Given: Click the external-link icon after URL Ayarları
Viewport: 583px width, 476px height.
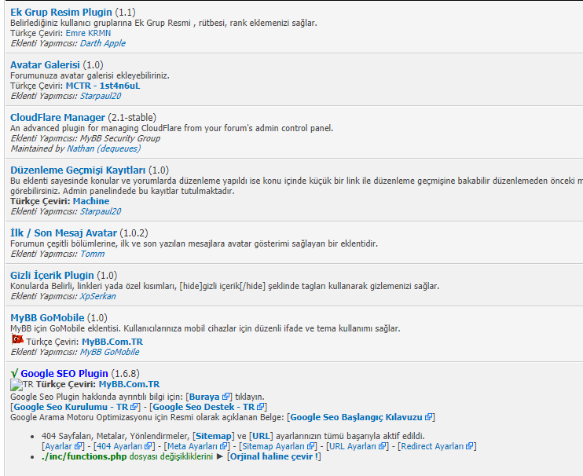Looking at the screenshot, I should pos(382,446).
